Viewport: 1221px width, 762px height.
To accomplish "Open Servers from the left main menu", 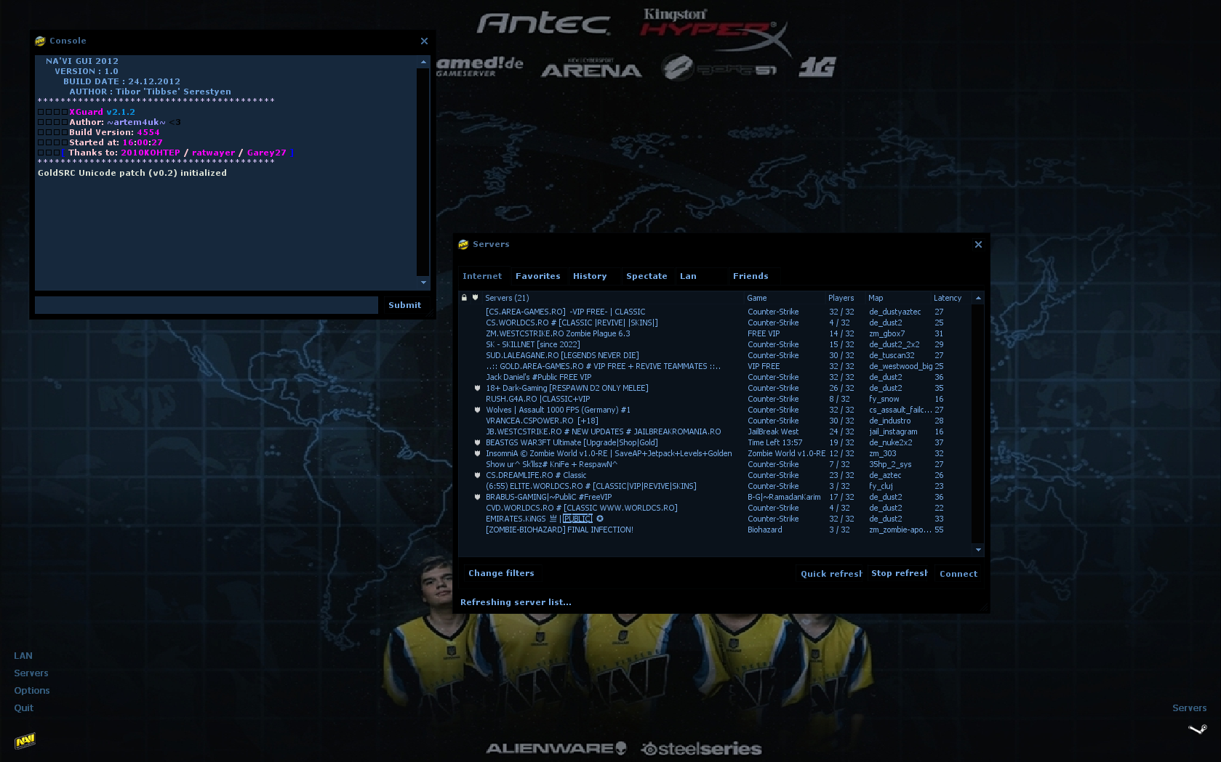I will click(31, 673).
